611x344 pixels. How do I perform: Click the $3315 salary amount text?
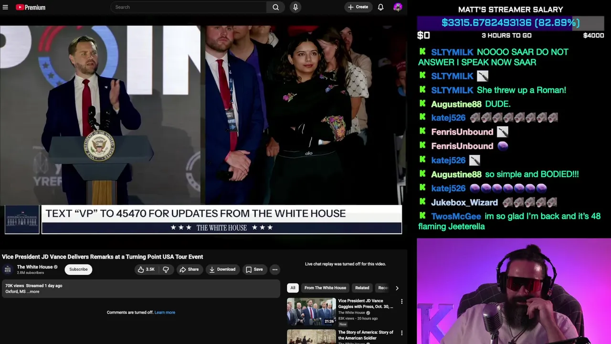(510, 22)
